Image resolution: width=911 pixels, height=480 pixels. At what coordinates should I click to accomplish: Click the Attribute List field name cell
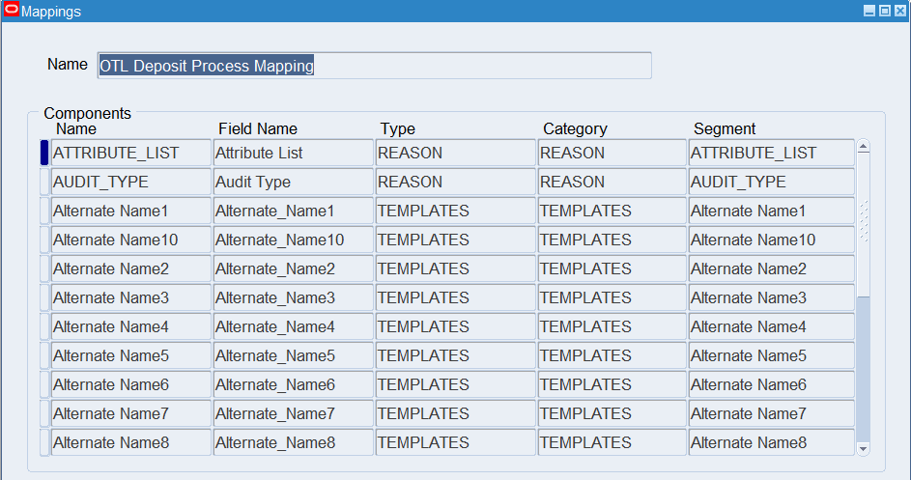pos(293,153)
